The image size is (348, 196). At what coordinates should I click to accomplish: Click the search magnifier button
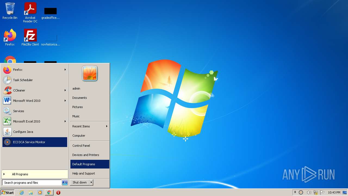[x=65, y=183]
